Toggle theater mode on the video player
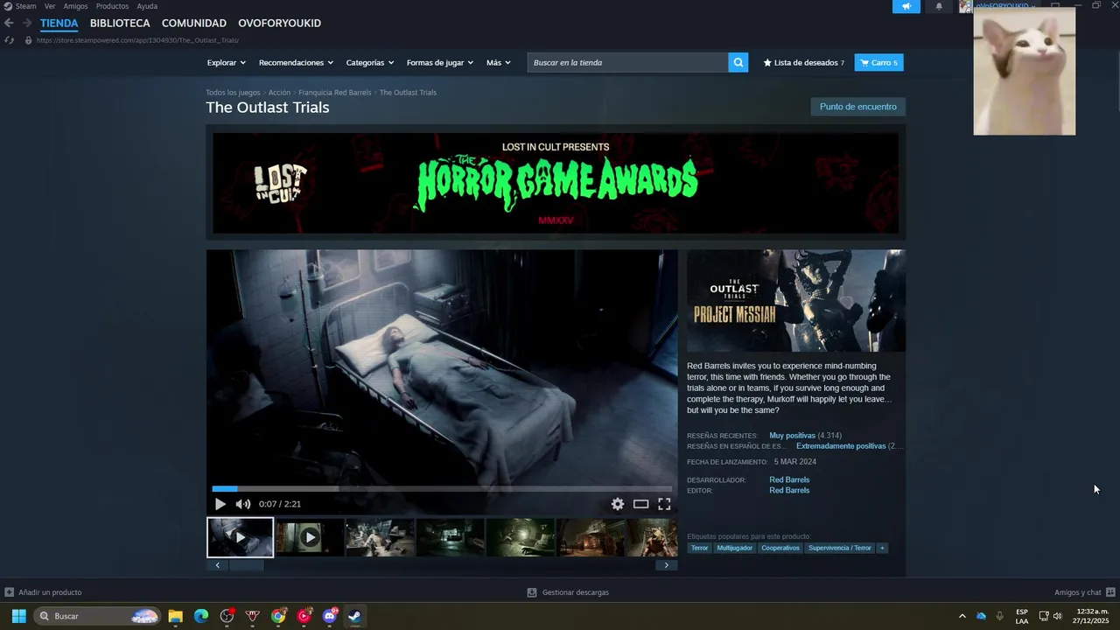Viewport: 1120px width, 630px height. [x=641, y=504]
